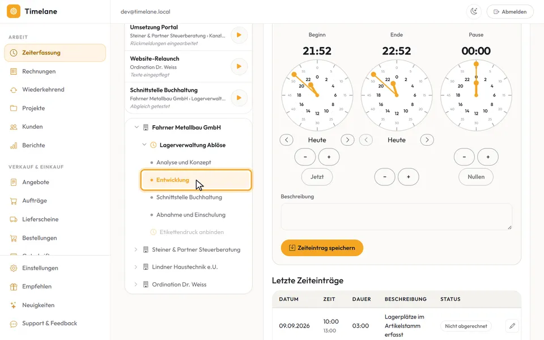Go to previous day for Beginn
The image size is (544, 340).
tap(287, 140)
